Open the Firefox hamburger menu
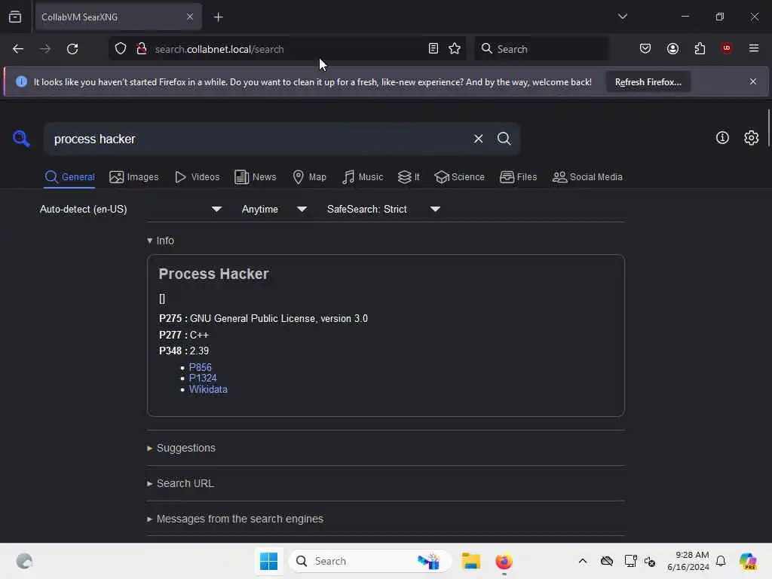 pos(754,48)
